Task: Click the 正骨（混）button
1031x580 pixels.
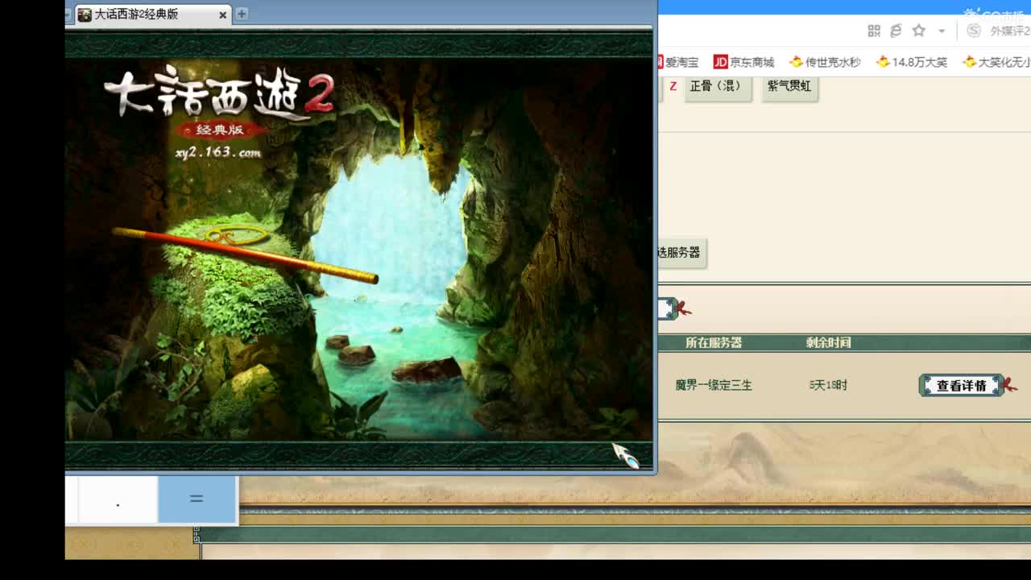Action: point(717,86)
